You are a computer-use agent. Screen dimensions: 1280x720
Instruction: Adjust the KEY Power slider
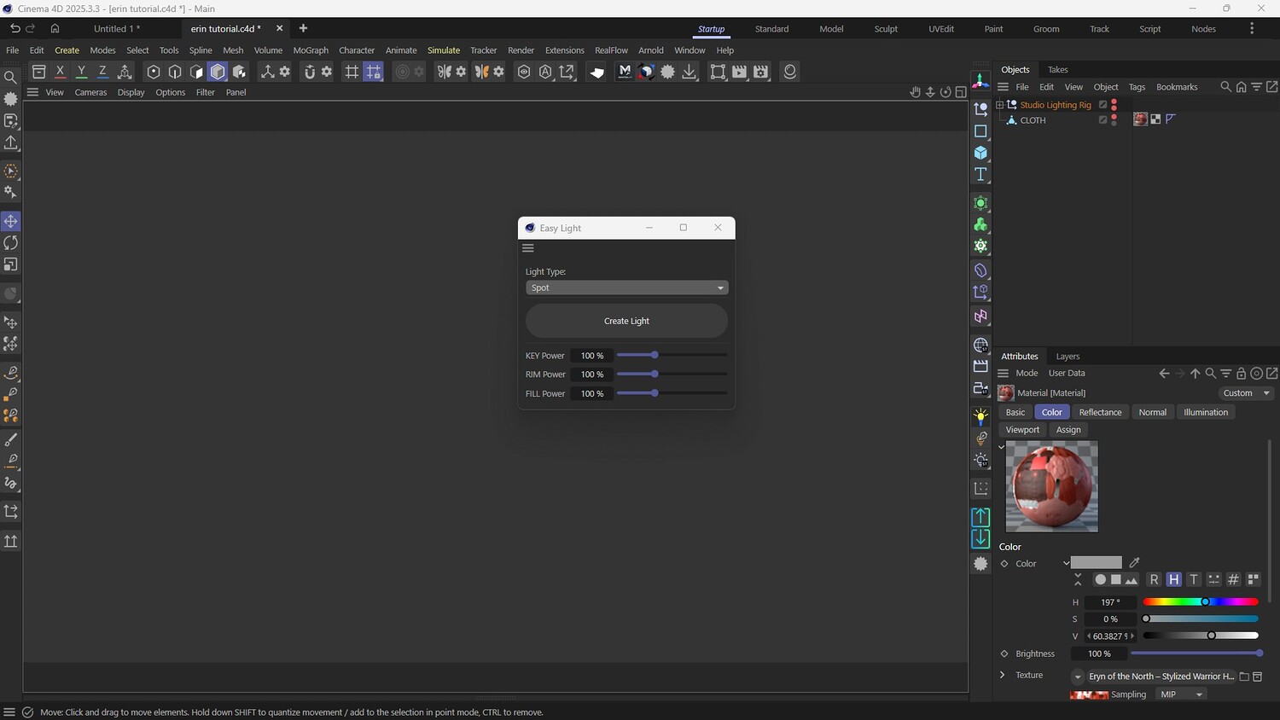(x=672, y=355)
